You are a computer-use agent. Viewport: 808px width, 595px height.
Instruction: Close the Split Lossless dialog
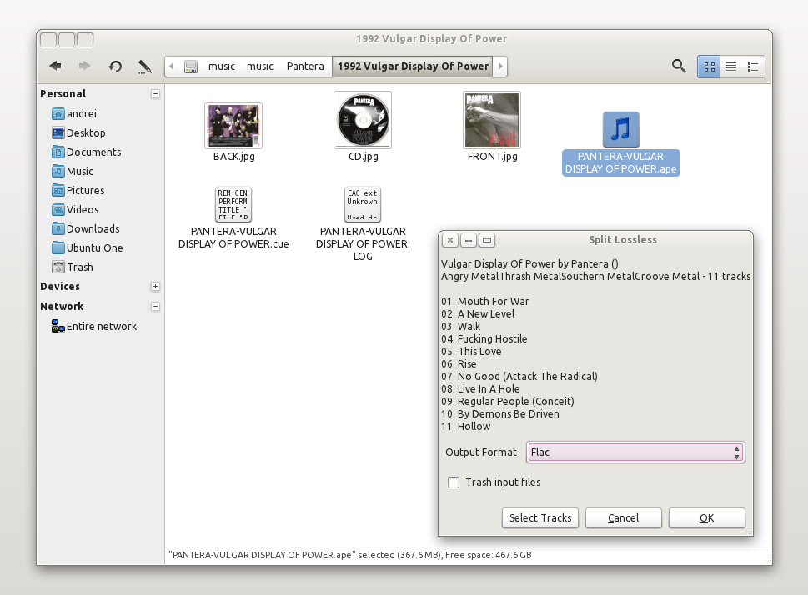450,240
